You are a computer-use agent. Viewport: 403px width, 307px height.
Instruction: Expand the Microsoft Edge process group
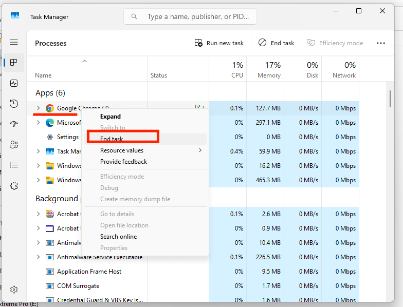click(38, 122)
